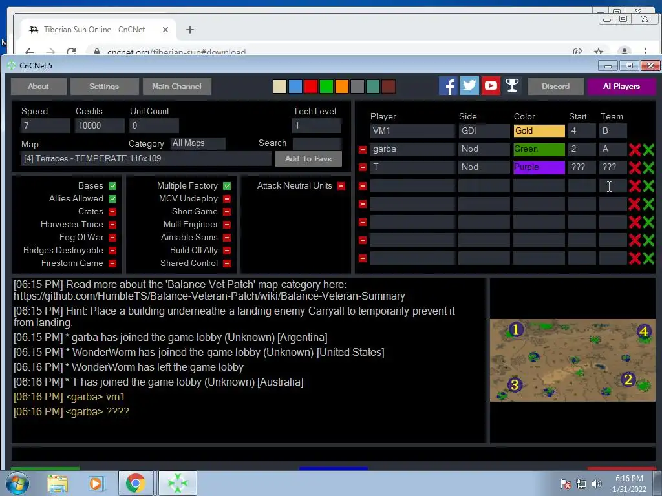This screenshot has height=496, width=662.
Task: Enable Fog Of War option
Action: click(x=112, y=238)
